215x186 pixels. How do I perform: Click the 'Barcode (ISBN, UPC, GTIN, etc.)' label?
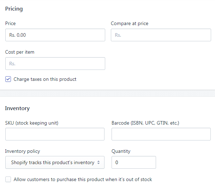[145, 123]
